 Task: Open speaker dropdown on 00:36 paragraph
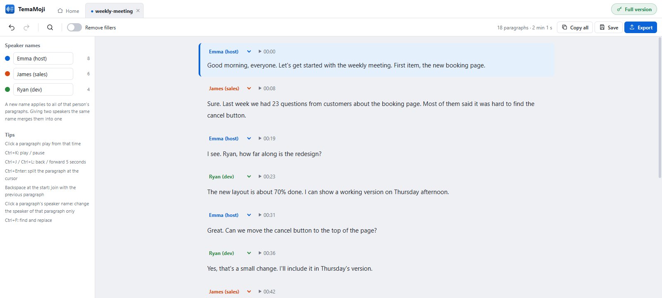[249, 253]
